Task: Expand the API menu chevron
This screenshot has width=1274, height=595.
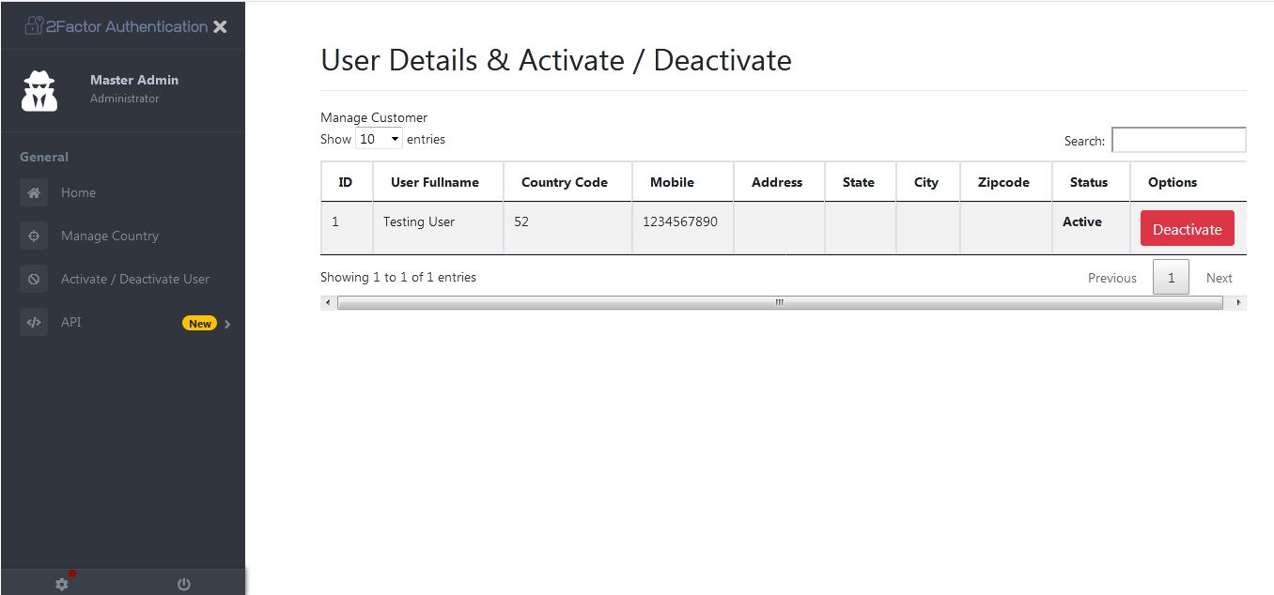Action: coord(227,324)
